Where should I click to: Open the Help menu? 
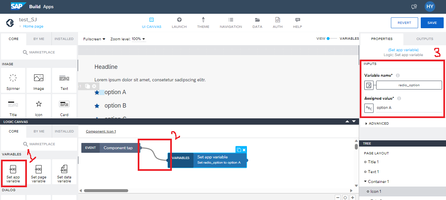pos(297,23)
